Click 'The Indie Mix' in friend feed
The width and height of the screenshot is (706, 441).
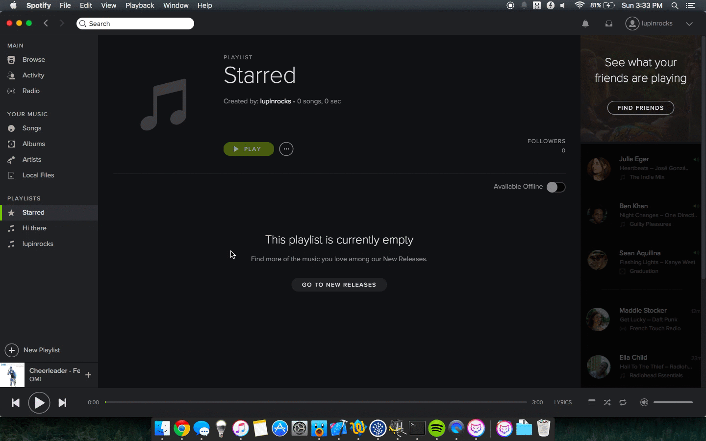click(647, 177)
